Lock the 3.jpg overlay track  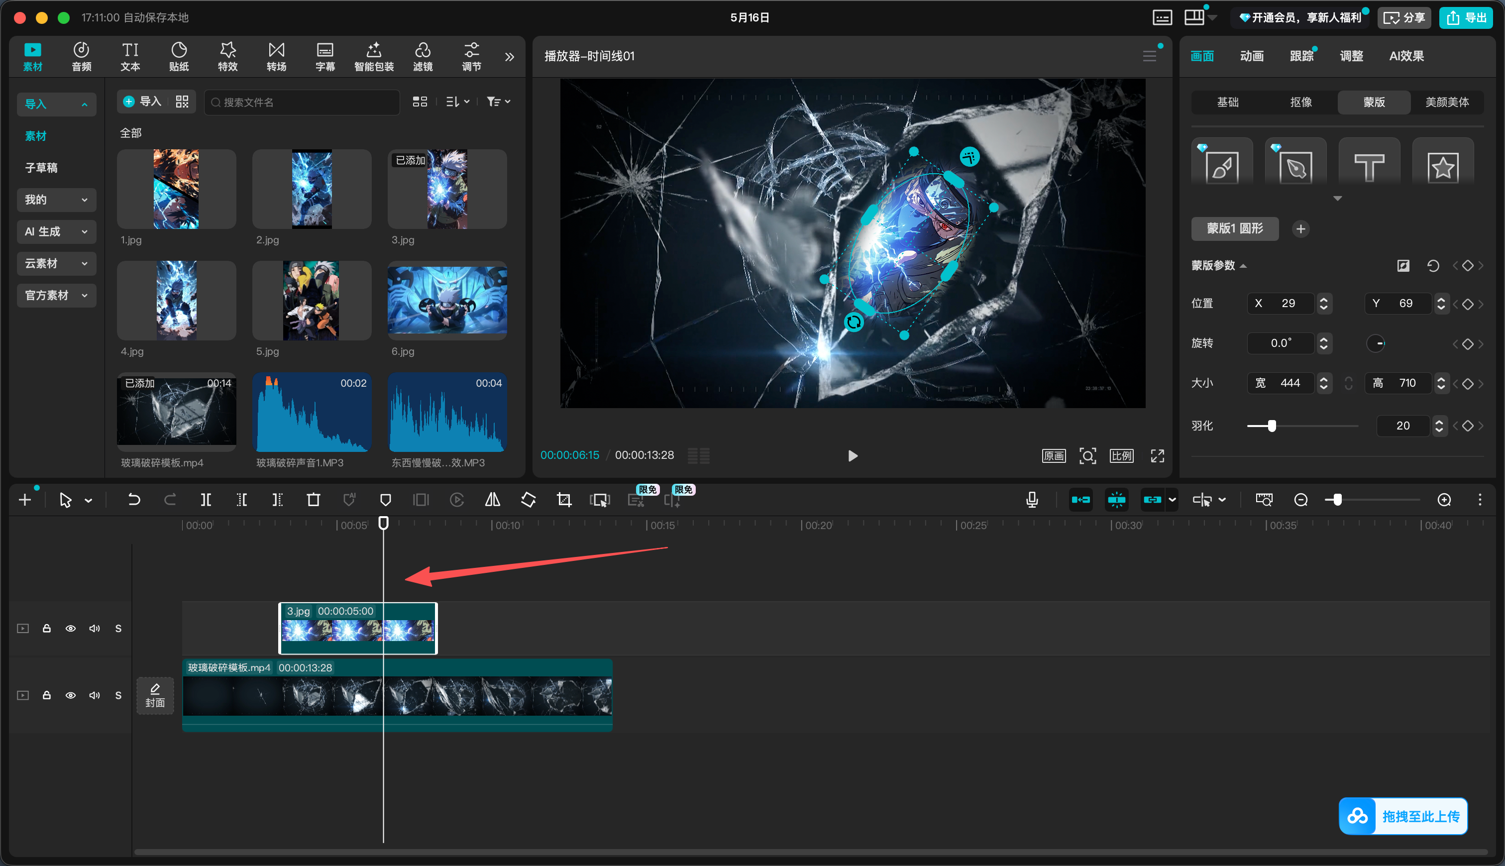tap(46, 628)
